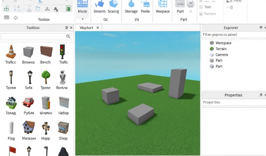This screenshot has width=266, height=156.
Task: Toggle float on the Exprorer panel
Action: click(x=261, y=28)
